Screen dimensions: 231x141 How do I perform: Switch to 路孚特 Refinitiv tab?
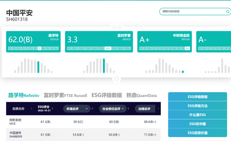pos(24,95)
